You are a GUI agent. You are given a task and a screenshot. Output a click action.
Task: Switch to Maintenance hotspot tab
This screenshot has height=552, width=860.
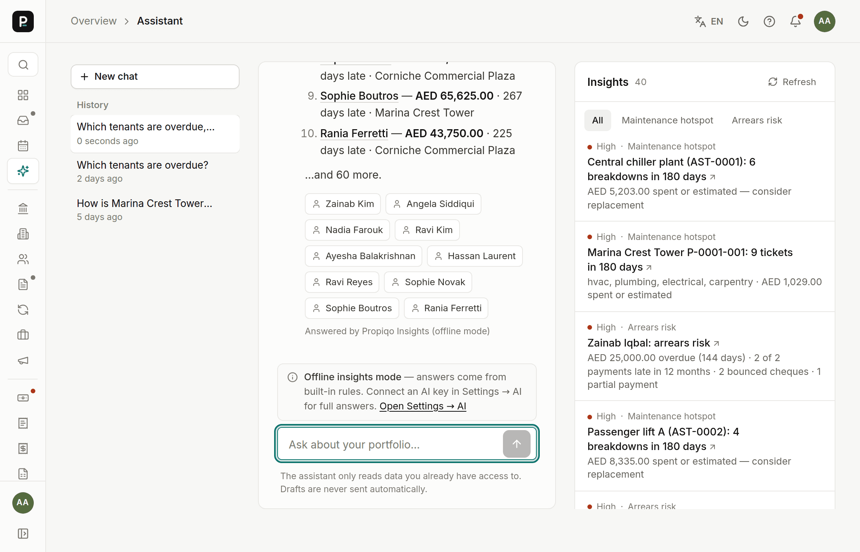click(667, 120)
